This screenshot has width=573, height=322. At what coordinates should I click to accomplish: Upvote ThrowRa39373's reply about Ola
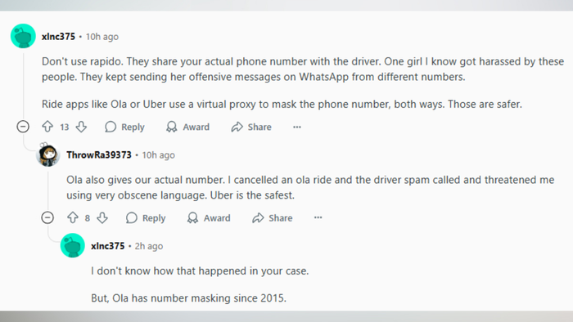pos(72,217)
